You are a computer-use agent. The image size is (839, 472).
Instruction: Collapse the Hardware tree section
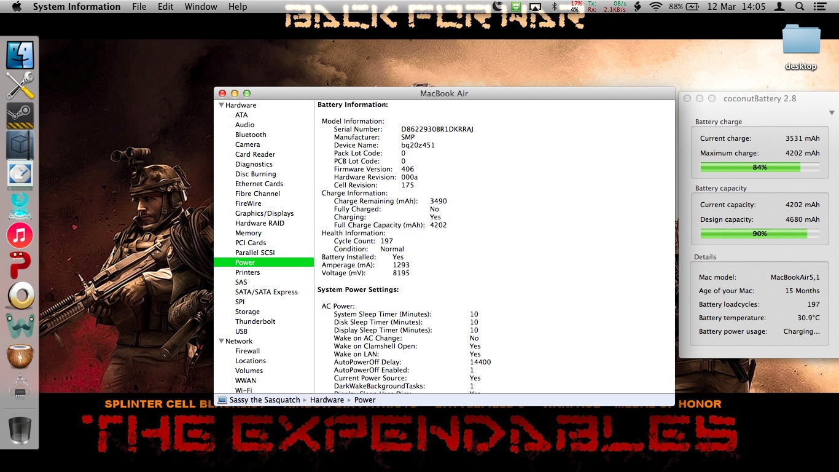(x=222, y=105)
